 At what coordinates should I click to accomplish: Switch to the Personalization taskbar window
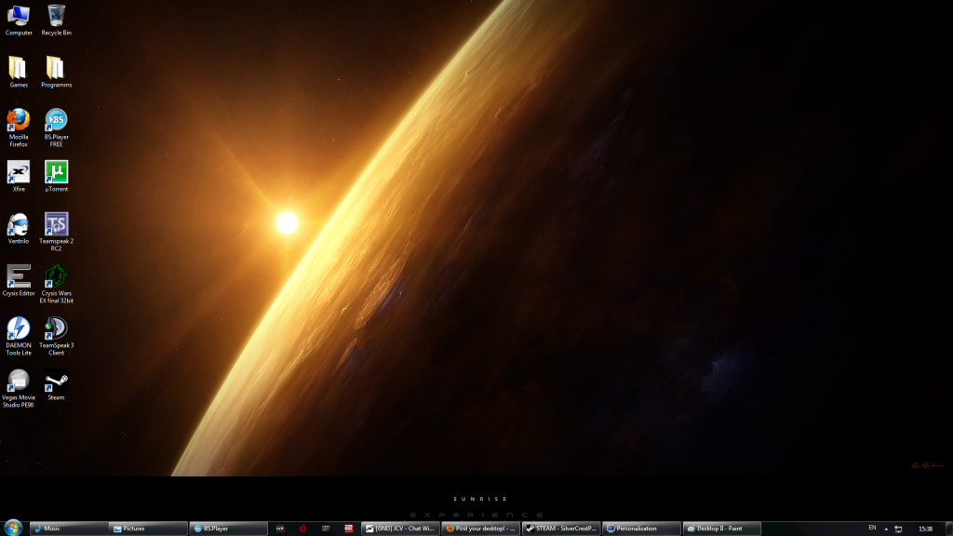click(640, 529)
